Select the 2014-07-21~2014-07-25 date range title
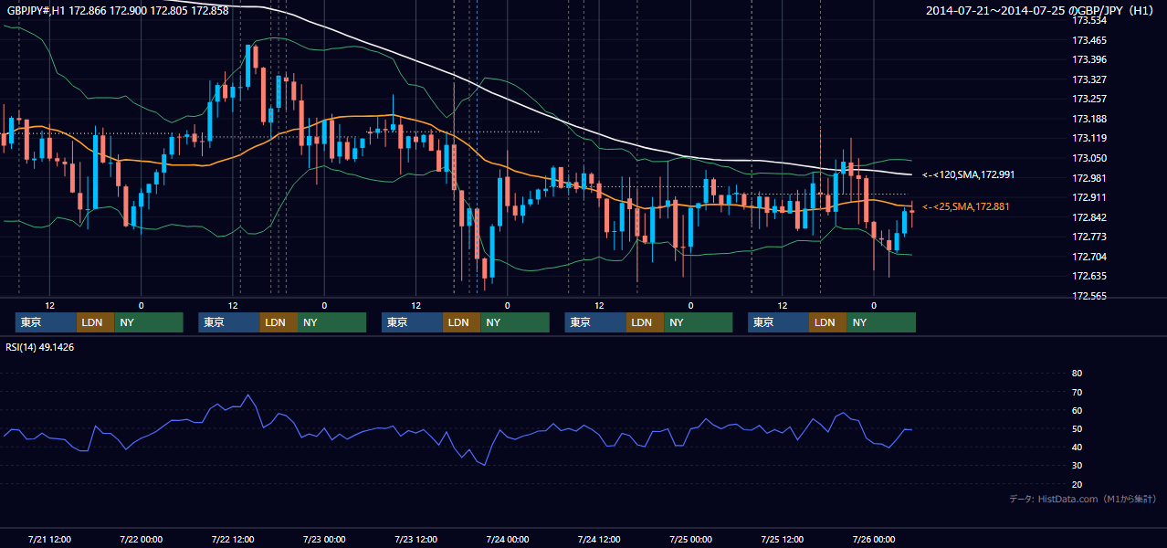The width and height of the screenshot is (1167, 548). (x=1040, y=11)
